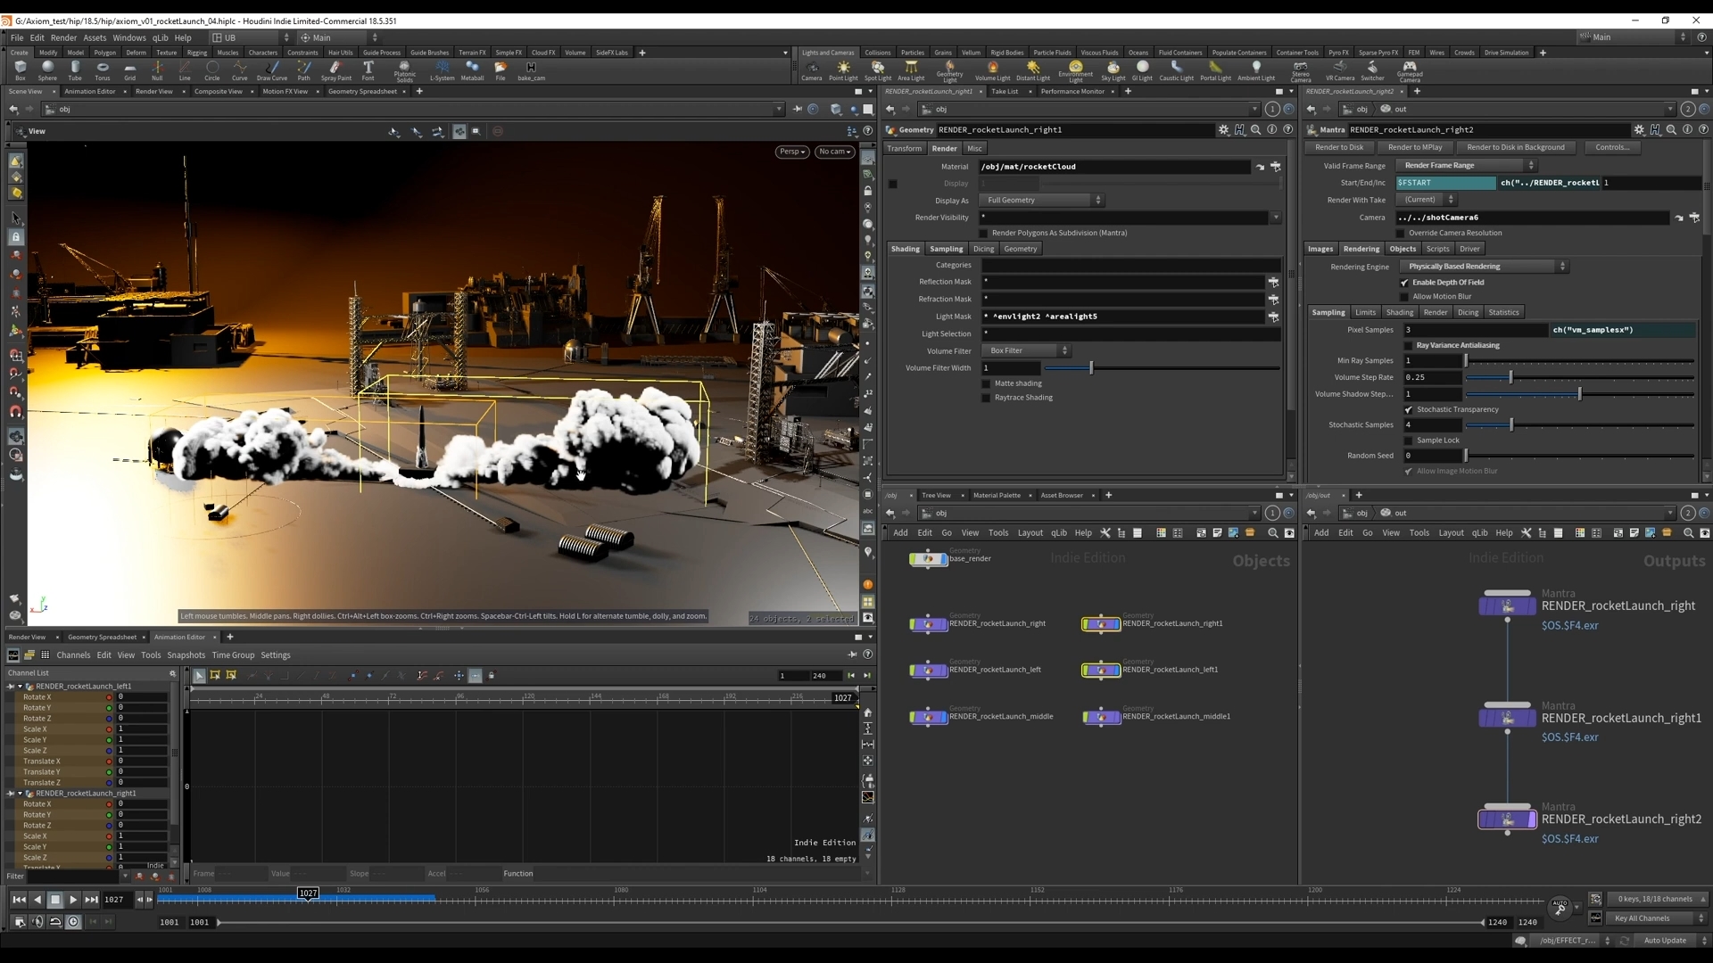Jump to first frame in playbar
Screen dimensions: 1713x963
point(19,900)
